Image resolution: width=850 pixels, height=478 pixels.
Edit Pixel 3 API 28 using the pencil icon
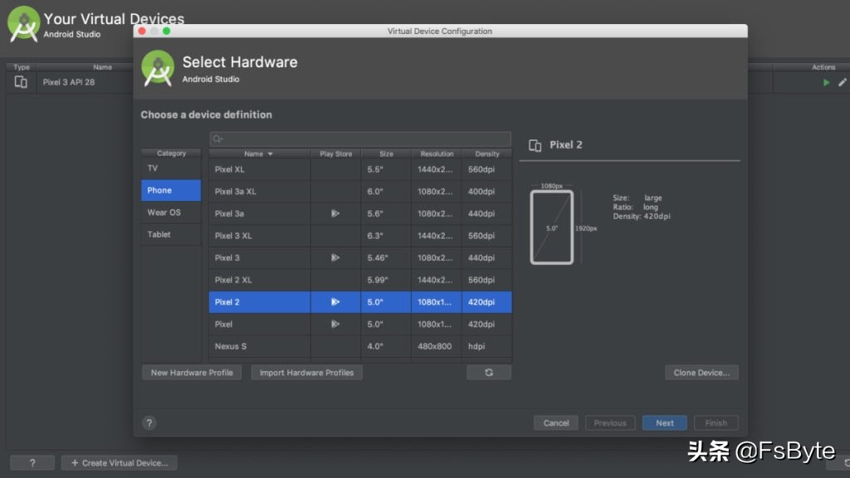[843, 82]
